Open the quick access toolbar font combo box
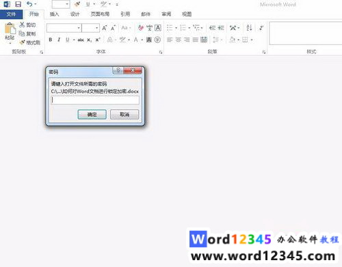342x267 pixels. 61,4
